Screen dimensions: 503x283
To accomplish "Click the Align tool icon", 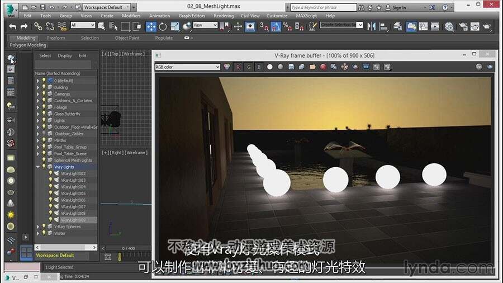I will [383, 26].
